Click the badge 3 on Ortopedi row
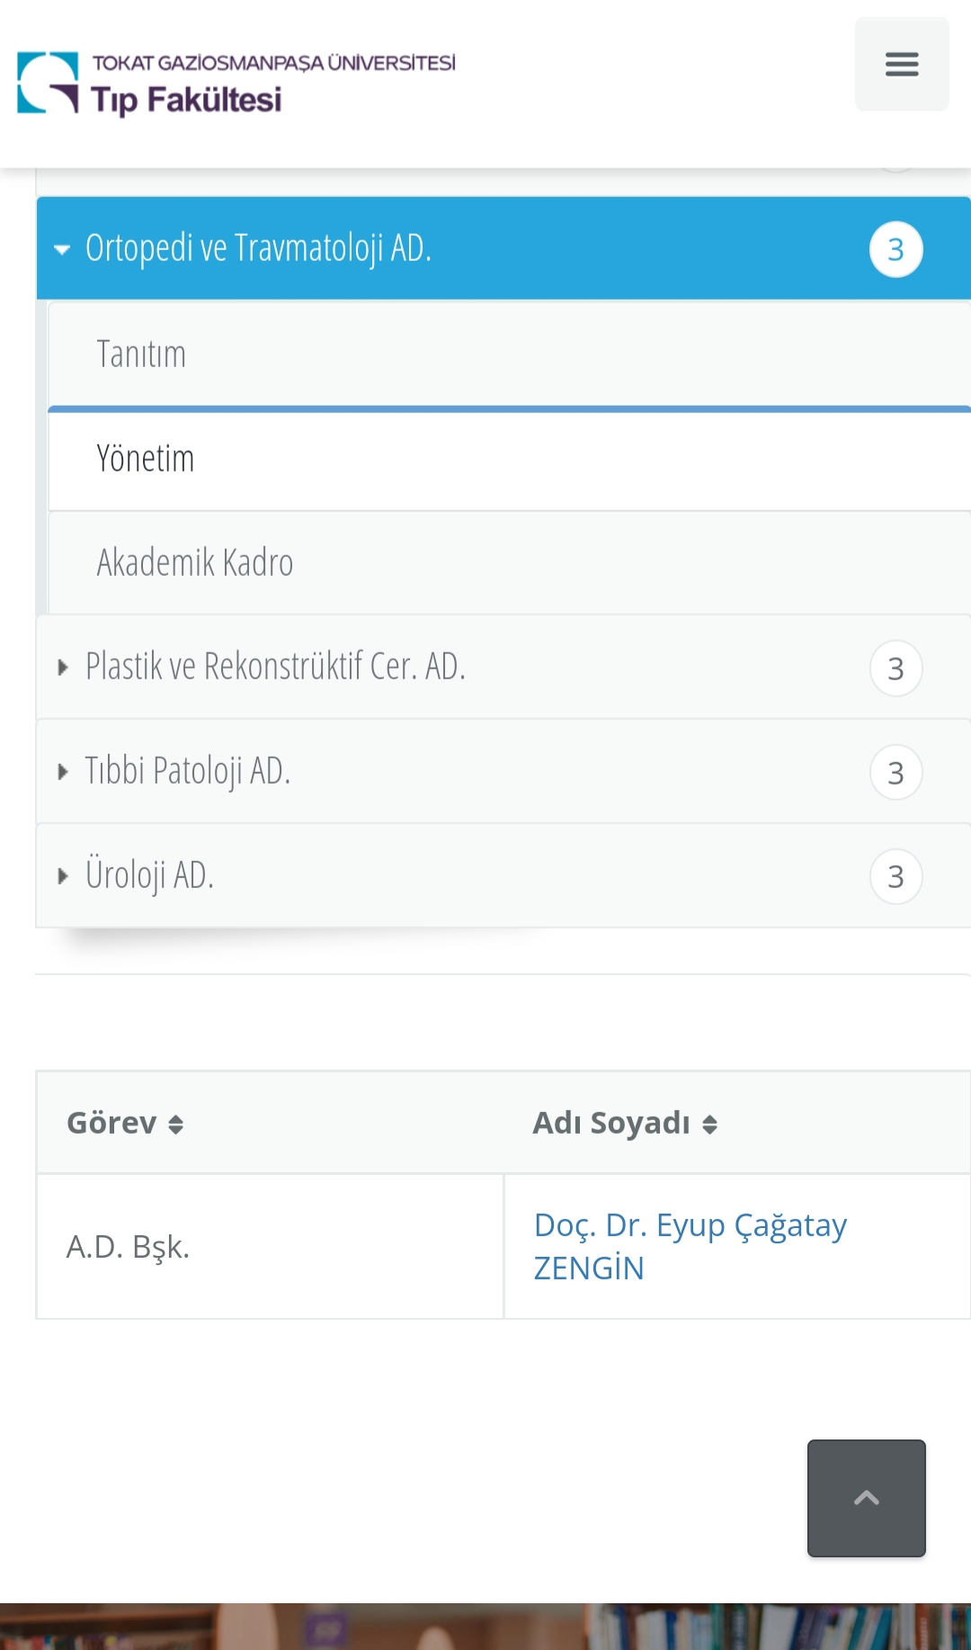 pos(895,249)
